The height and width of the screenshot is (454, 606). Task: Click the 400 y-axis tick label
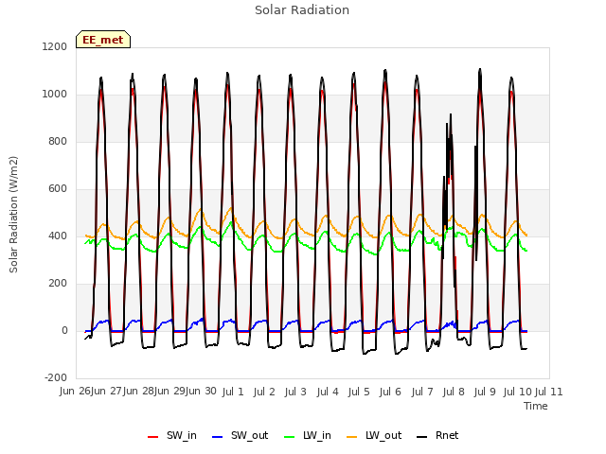pyautogui.click(x=58, y=236)
